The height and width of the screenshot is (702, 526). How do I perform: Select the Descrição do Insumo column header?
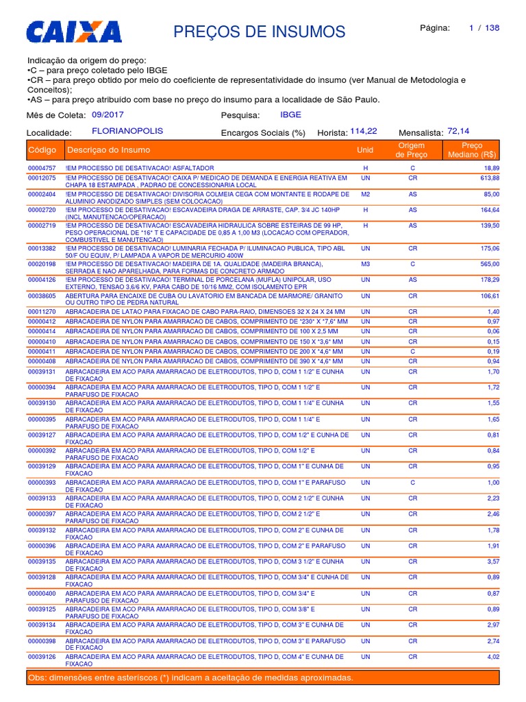coord(109,150)
